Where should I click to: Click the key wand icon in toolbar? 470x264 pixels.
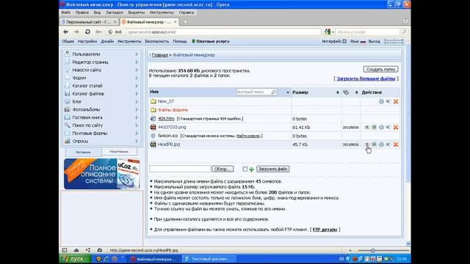pyautogui.click(x=98, y=32)
